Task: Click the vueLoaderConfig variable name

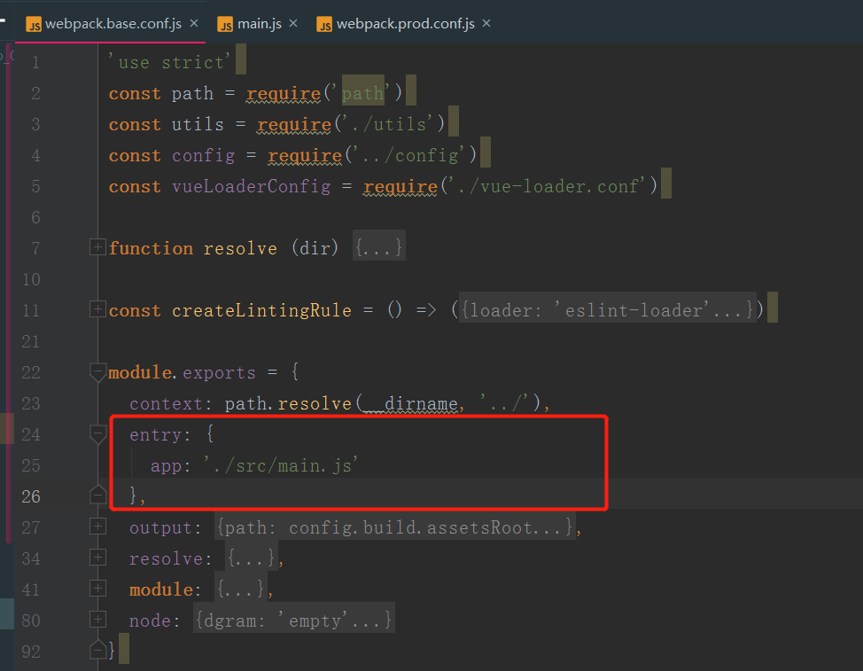Action: (251, 186)
